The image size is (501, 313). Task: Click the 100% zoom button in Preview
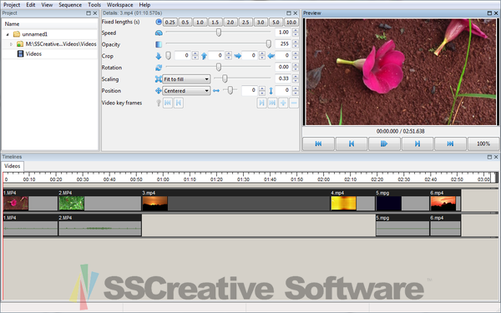coord(483,144)
